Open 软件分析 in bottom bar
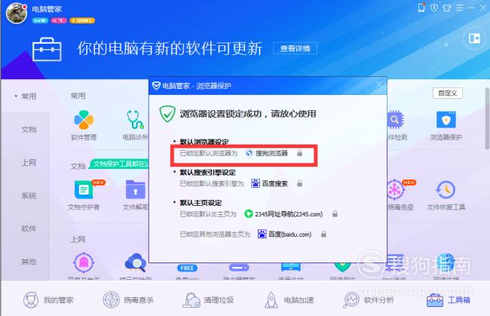Image resolution: width=490 pixels, height=316 pixels. coord(369,300)
